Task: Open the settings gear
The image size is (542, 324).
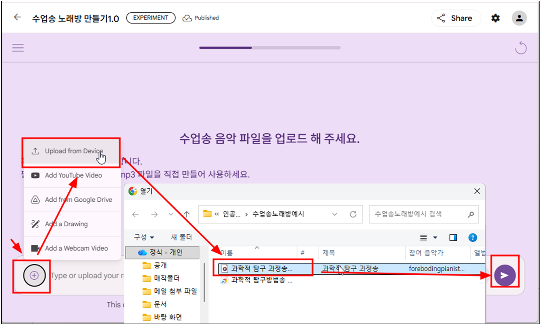Action: (496, 18)
